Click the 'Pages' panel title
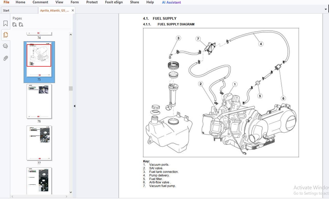The width and height of the screenshot is (329, 199). tap(17, 18)
